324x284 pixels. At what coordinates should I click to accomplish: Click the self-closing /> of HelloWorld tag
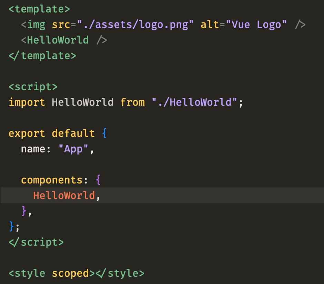click(102, 40)
